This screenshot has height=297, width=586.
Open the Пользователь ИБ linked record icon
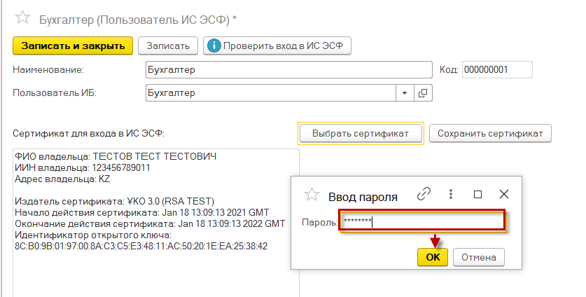click(x=423, y=92)
